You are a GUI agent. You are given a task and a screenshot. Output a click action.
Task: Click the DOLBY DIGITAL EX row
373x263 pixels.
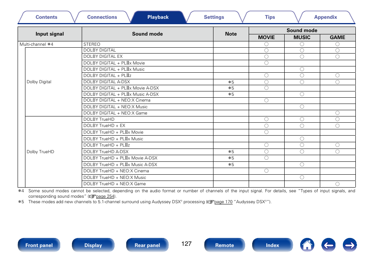[147, 57]
